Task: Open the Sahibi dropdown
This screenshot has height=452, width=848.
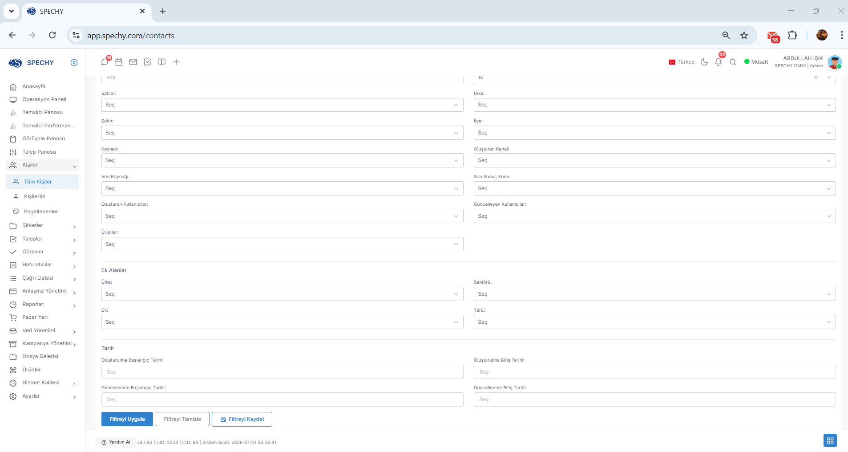Action: pos(282,105)
